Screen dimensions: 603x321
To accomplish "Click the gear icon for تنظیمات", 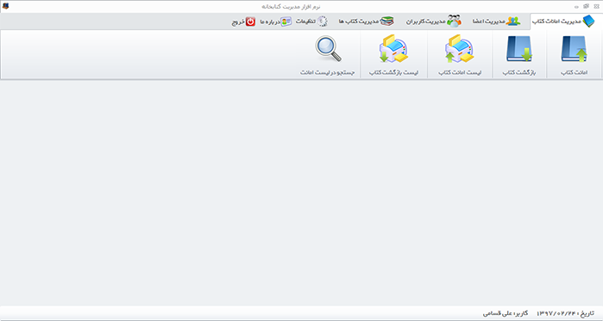I will click(x=323, y=22).
